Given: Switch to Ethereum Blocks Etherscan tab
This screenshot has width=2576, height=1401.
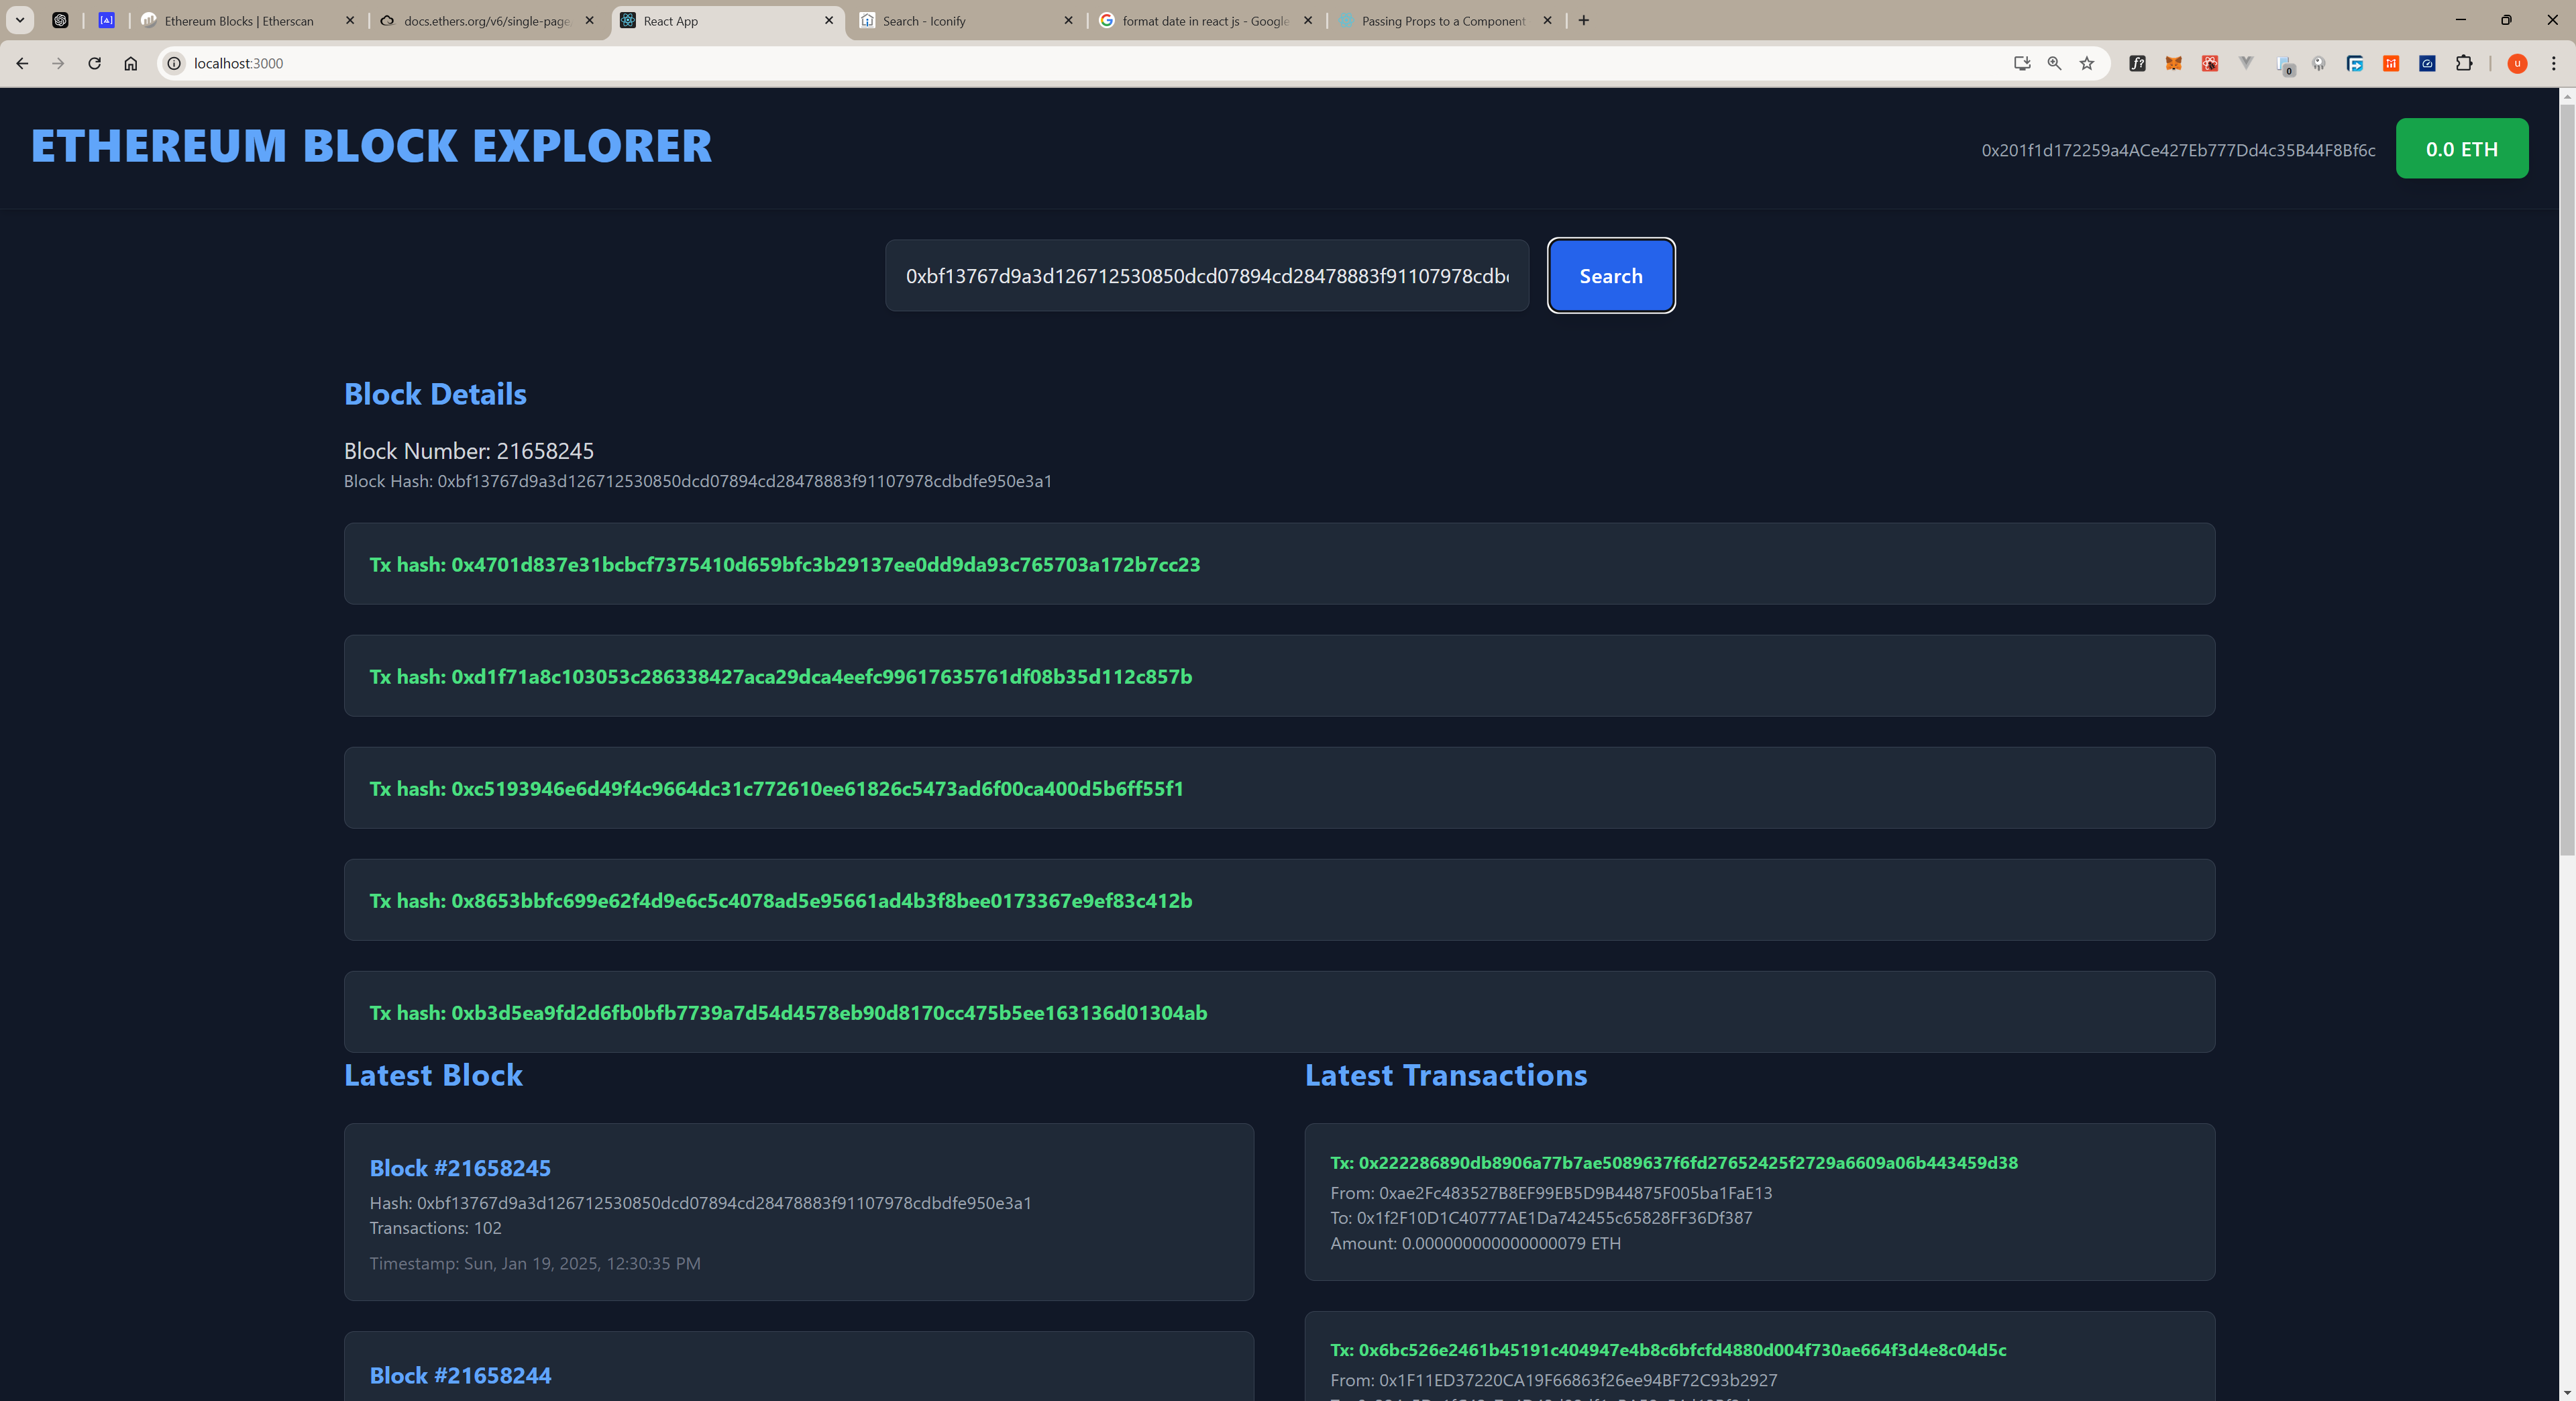Looking at the screenshot, I should point(240,20).
